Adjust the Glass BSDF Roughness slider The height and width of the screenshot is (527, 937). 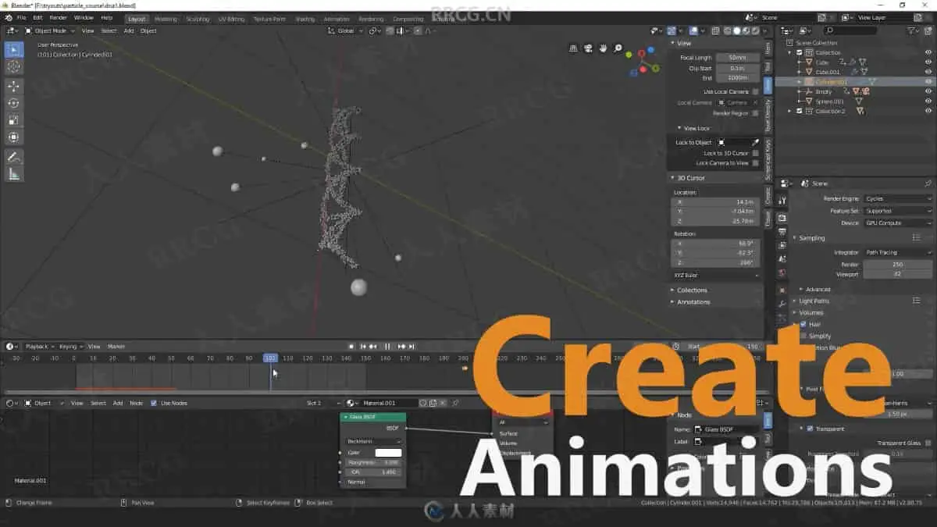[x=373, y=462]
